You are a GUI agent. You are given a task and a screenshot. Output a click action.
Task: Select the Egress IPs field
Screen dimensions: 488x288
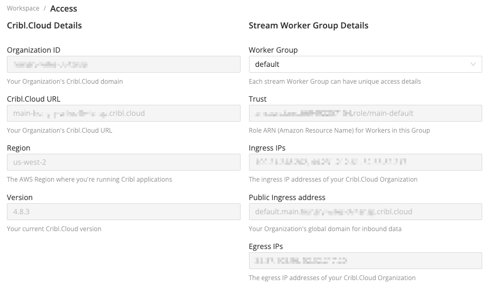tap(366, 261)
